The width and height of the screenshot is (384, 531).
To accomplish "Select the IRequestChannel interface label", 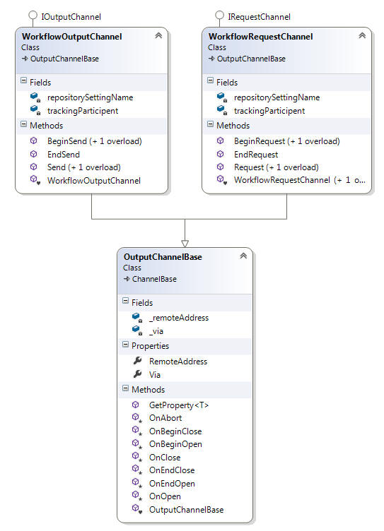I will [x=259, y=17].
